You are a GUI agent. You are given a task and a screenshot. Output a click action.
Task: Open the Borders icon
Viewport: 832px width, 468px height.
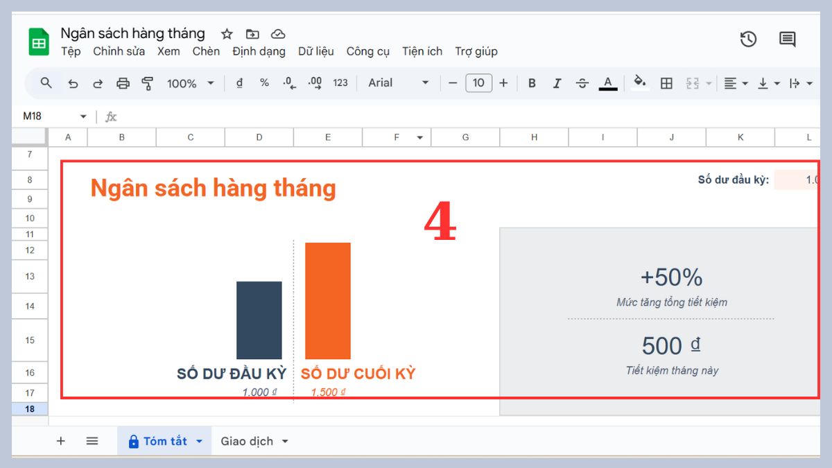point(666,83)
